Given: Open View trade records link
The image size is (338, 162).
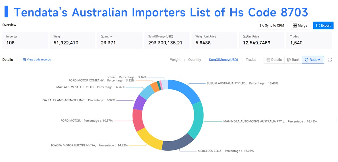Looking at the screenshot, I should pos(37,60).
